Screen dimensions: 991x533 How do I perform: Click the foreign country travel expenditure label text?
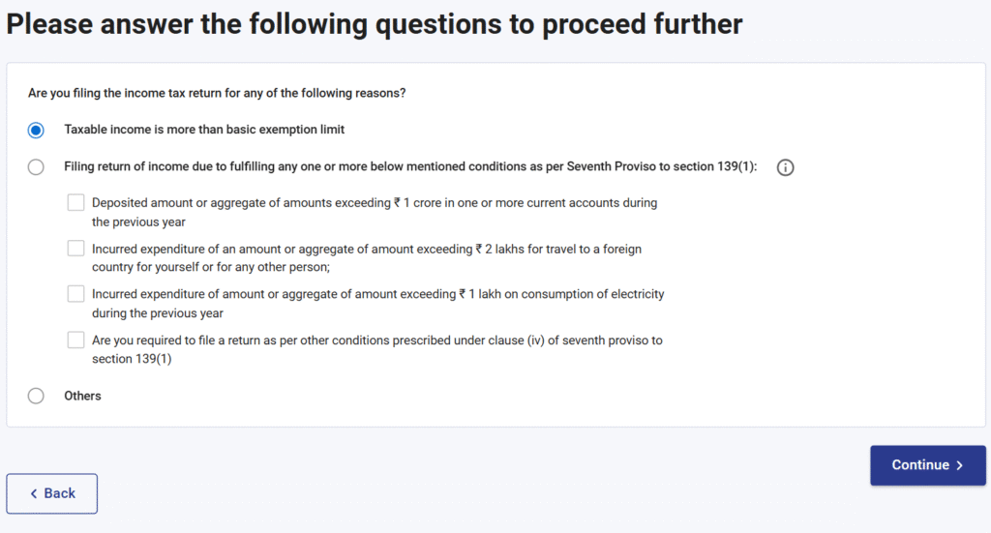tap(366, 257)
